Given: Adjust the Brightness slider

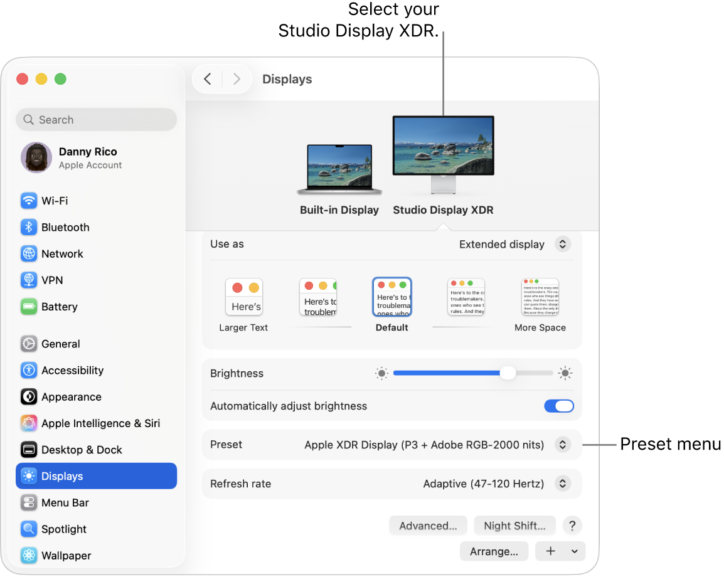Looking at the screenshot, I should coord(507,373).
